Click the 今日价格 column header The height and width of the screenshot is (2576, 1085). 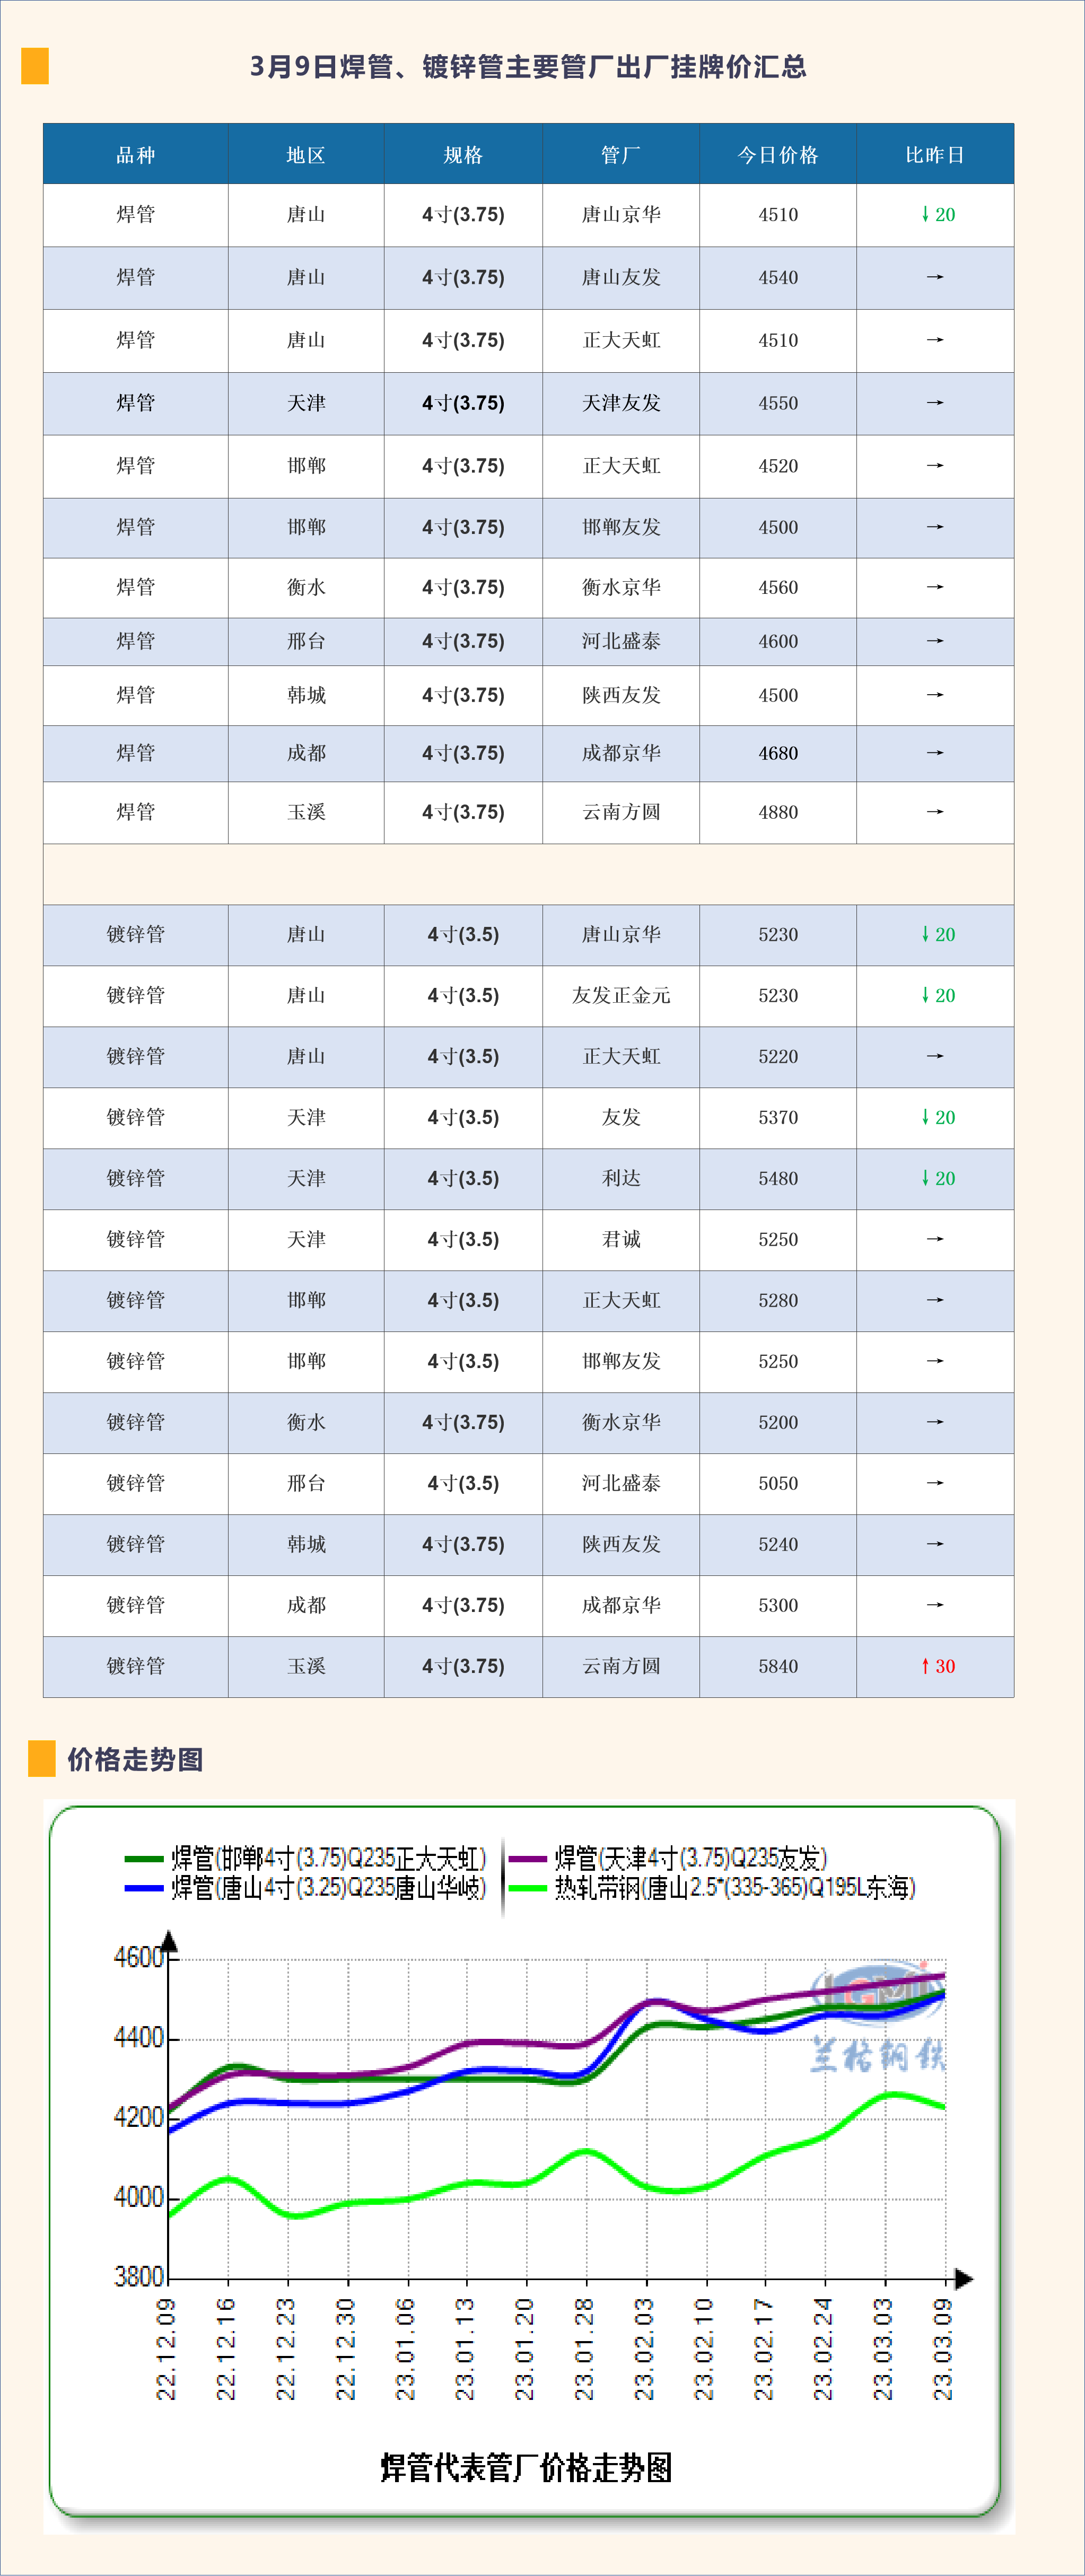coord(778,155)
